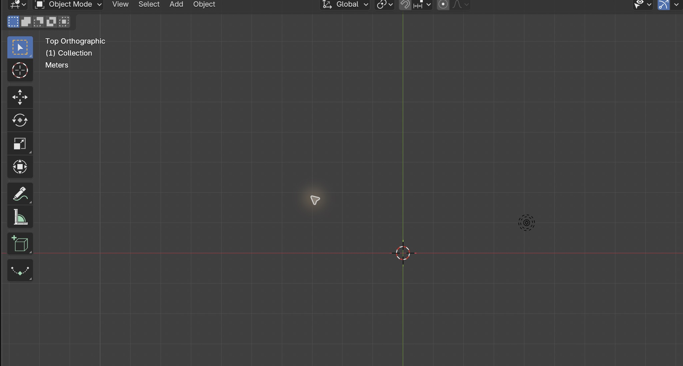Viewport: 683px width, 366px height.
Task: Click the light object in viewport
Action: click(x=526, y=223)
